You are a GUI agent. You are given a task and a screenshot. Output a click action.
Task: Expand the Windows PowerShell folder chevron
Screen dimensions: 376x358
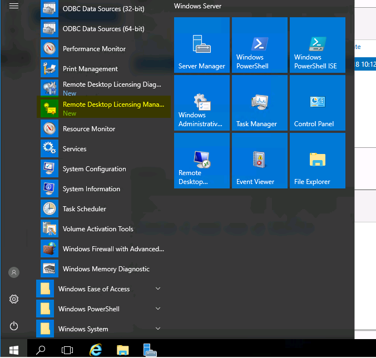pyautogui.click(x=158, y=309)
